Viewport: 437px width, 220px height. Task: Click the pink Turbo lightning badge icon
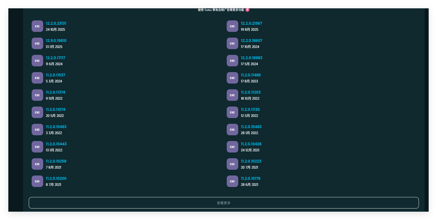point(247,10)
